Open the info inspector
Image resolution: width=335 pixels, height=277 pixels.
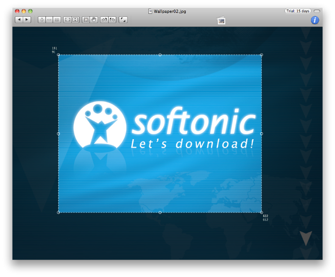point(315,20)
